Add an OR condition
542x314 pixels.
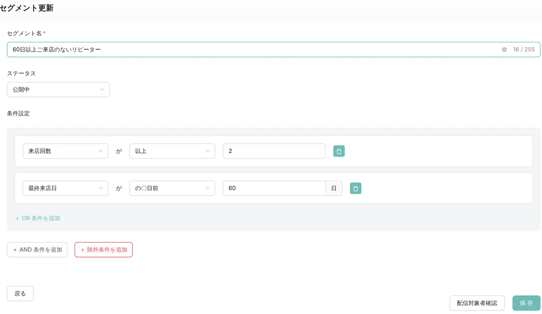(38, 218)
